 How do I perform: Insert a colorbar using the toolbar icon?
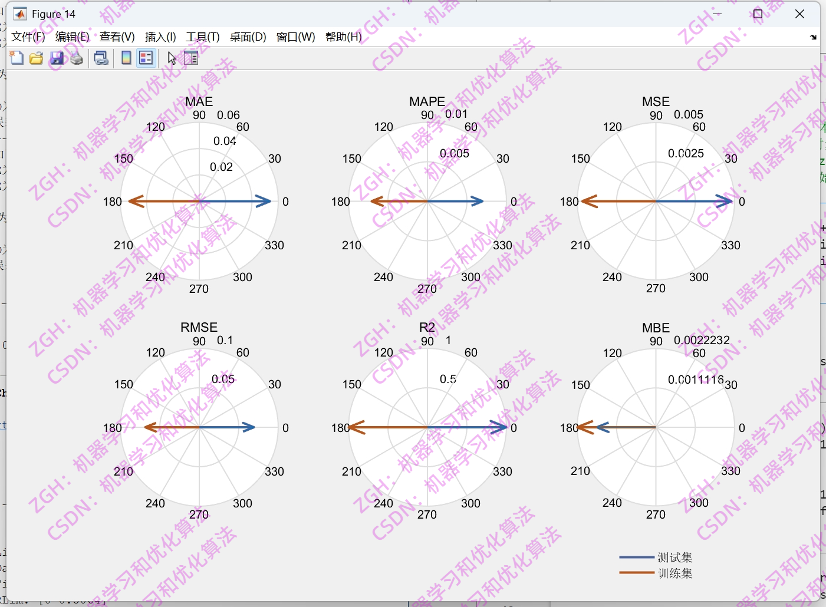click(x=126, y=58)
